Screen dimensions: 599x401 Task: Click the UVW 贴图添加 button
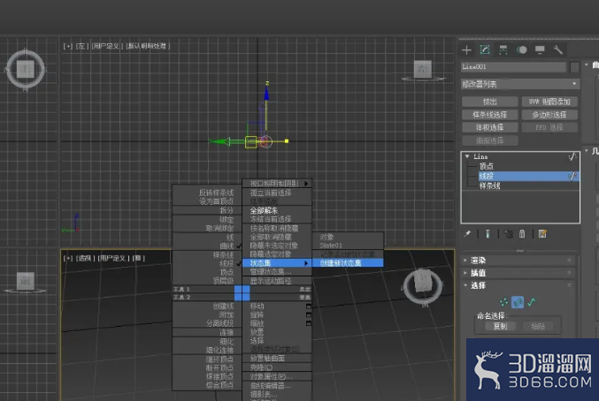pos(549,102)
